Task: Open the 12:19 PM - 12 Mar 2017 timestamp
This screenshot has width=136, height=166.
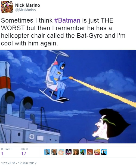Action: coord(19,163)
